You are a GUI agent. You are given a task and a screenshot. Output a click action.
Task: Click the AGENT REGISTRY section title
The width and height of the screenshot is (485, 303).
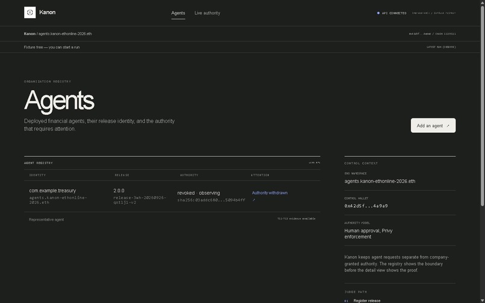tap(39, 163)
